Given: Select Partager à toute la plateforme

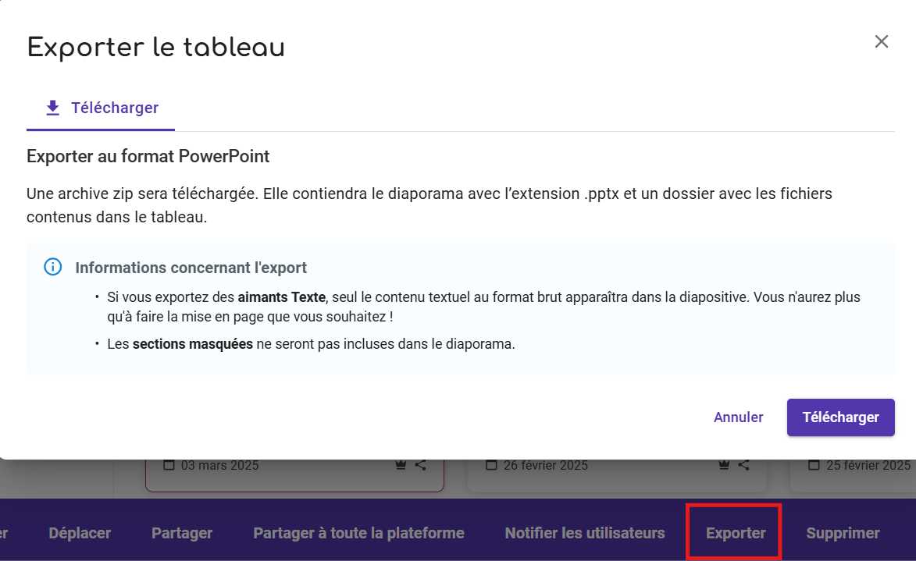Looking at the screenshot, I should [358, 534].
